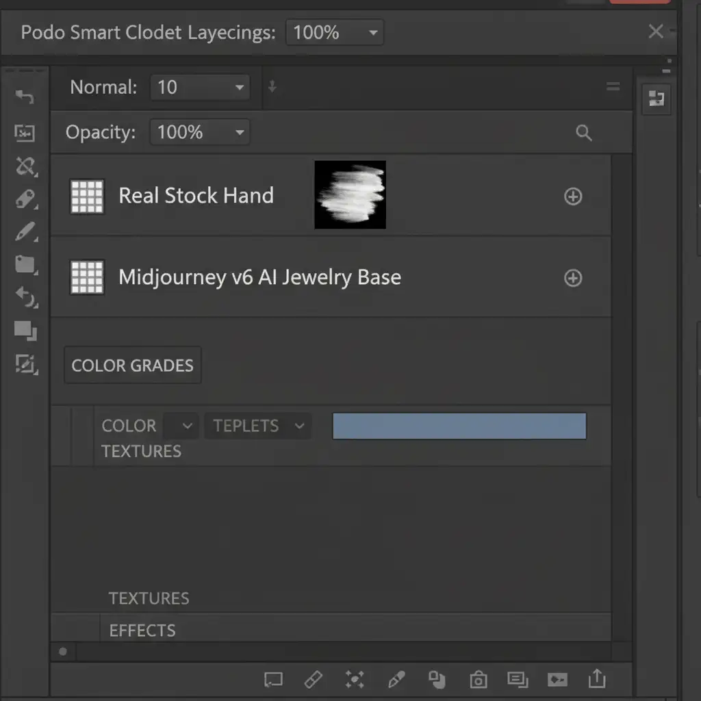701x701 pixels.
Task: Select the overlapping squares tool in sidebar
Action: click(x=25, y=331)
